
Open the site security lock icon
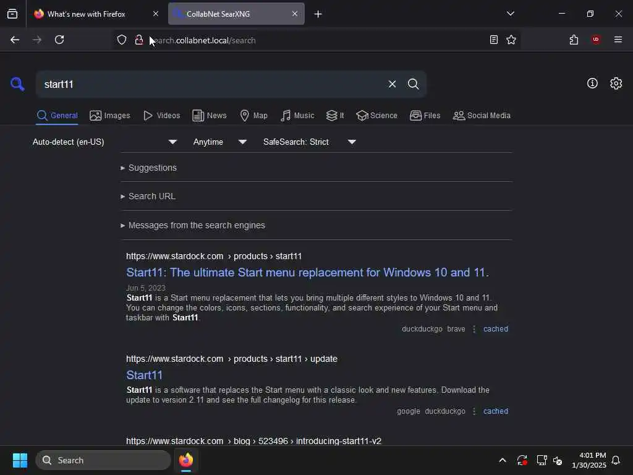139,40
